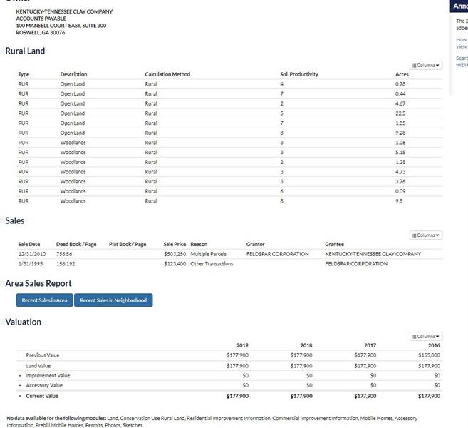The width and height of the screenshot is (468, 428).
Task: Select acres value 22.5
Action: pos(400,113)
